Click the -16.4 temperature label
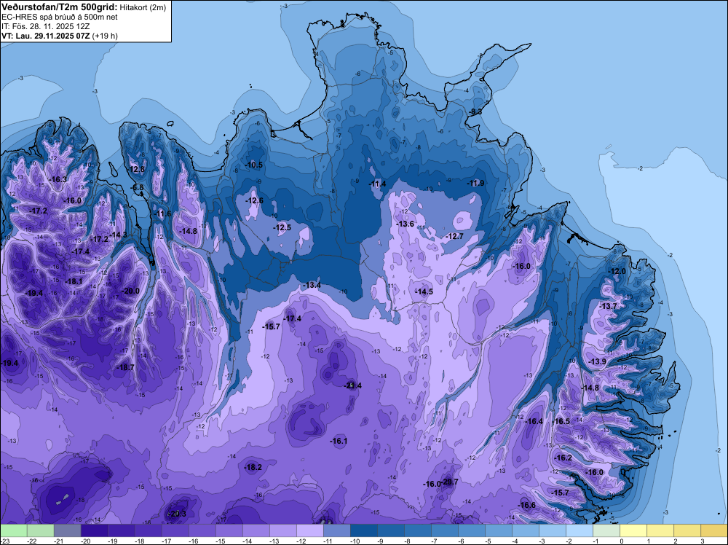Image resolution: width=728 pixels, height=545 pixels. (534, 421)
